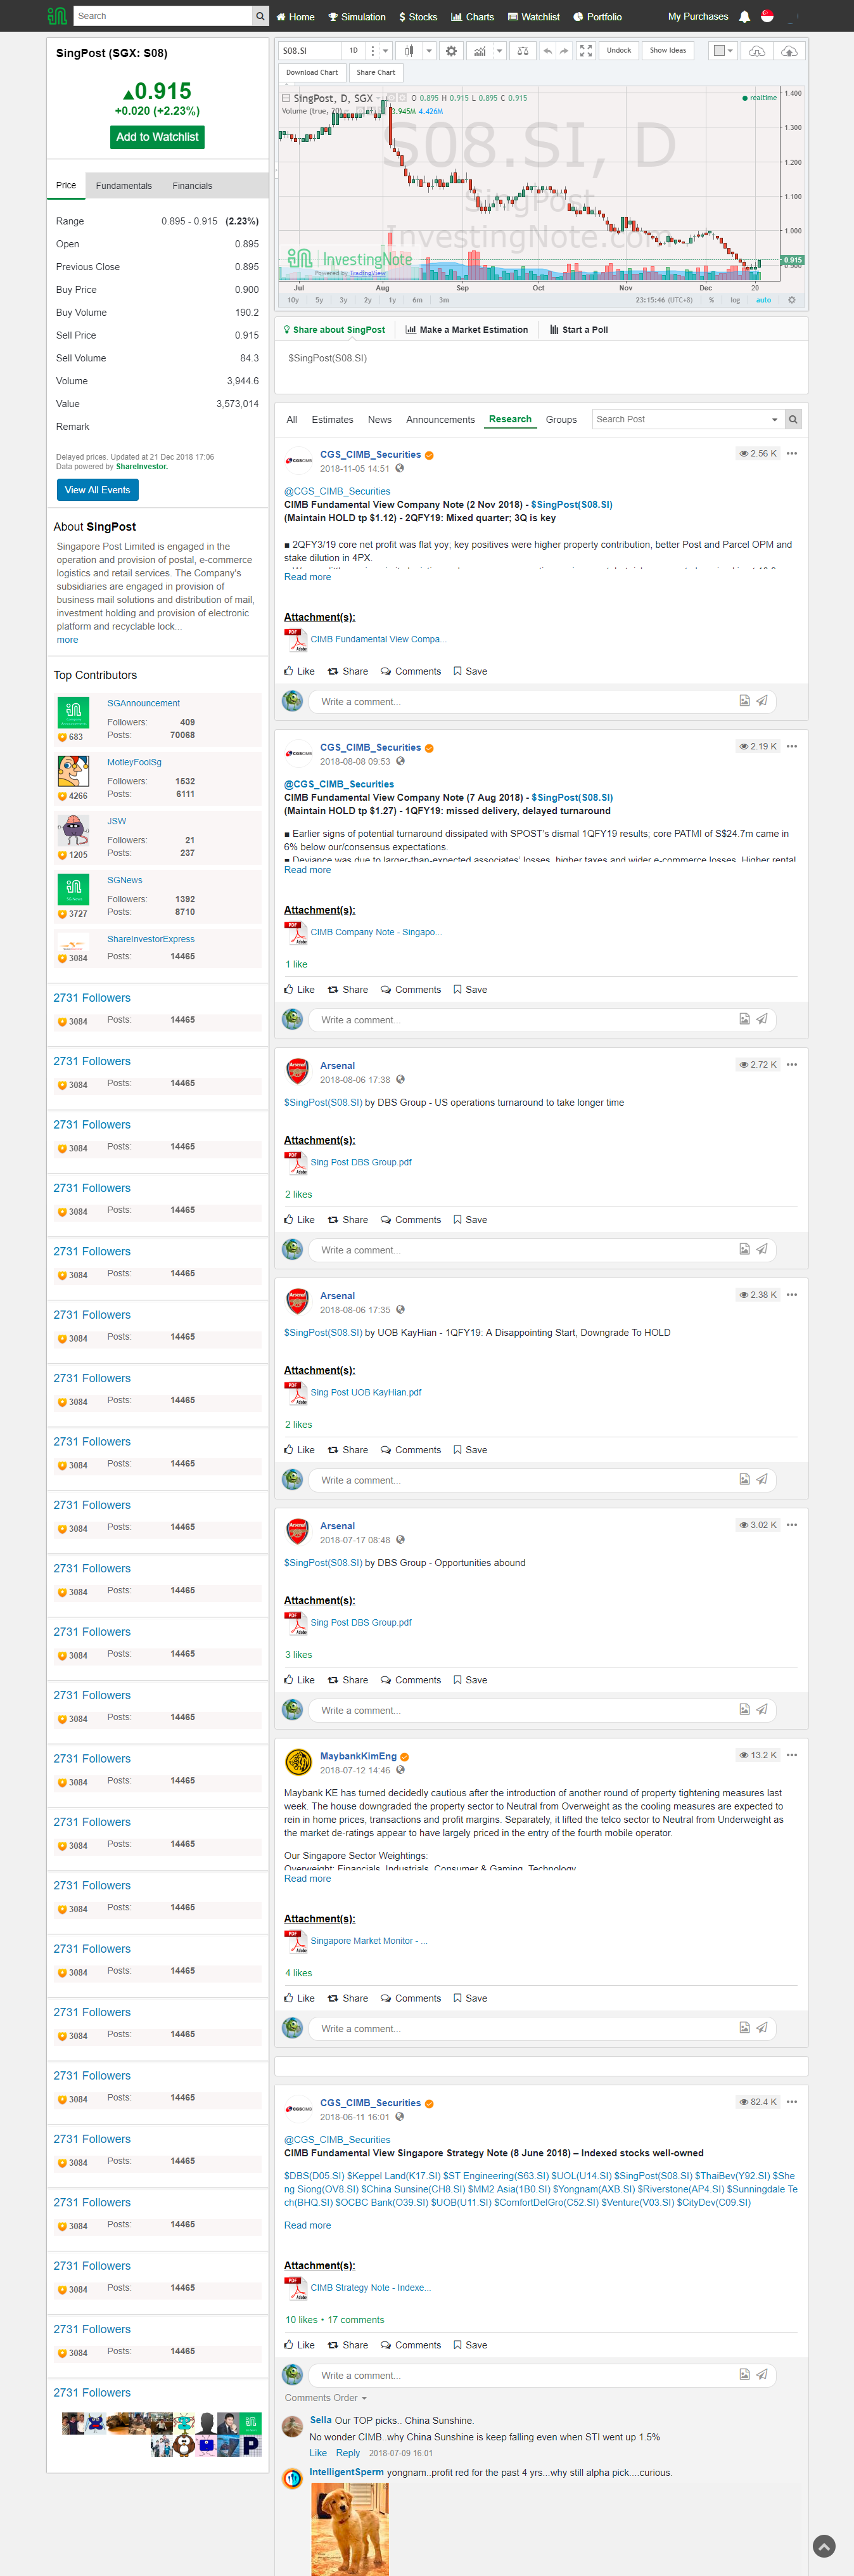The height and width of the screenshot is (2576, 854).
Task: Click the compare symbols scale icon
Action: 523,51
